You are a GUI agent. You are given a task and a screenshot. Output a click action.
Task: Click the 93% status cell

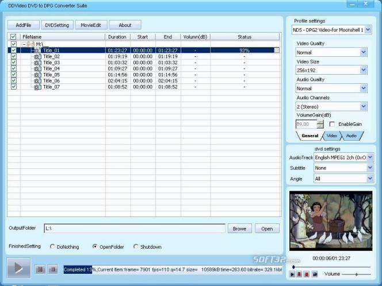[245, 51]
